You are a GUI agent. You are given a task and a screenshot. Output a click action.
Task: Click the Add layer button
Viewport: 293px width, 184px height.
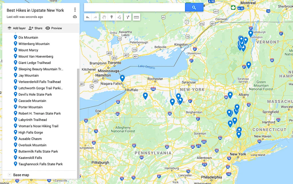16,28
